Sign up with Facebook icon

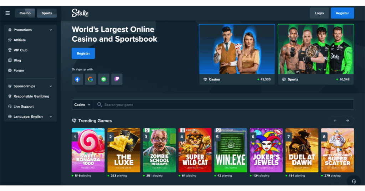click(77, 79)
